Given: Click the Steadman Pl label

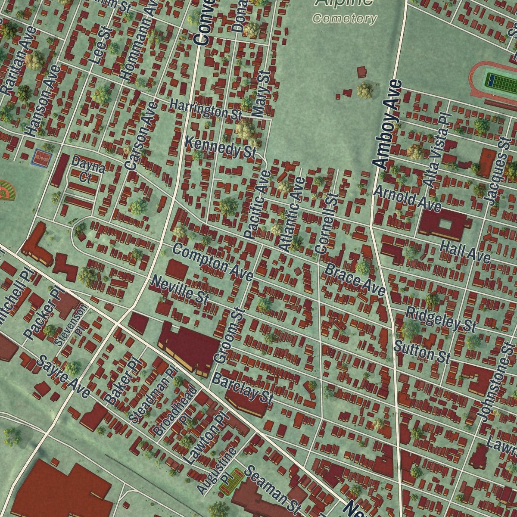Looking at the screenshot, I should pyautogui.click(x=153, y=395).
